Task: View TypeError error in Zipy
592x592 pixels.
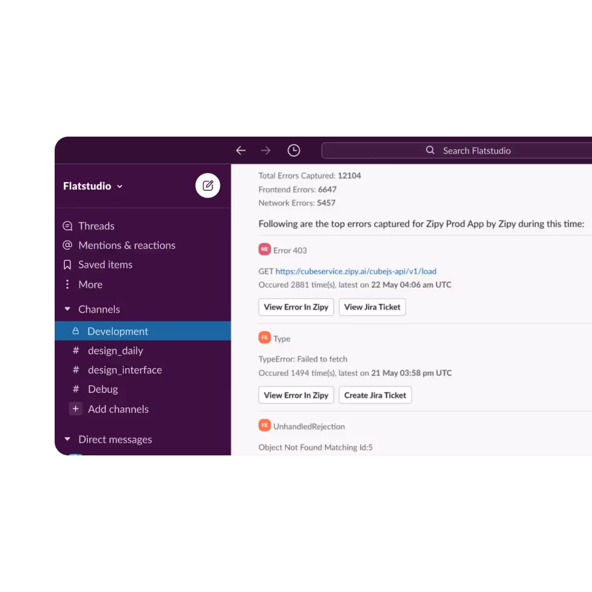Action: pyautogui.click(x=296, y=395)
